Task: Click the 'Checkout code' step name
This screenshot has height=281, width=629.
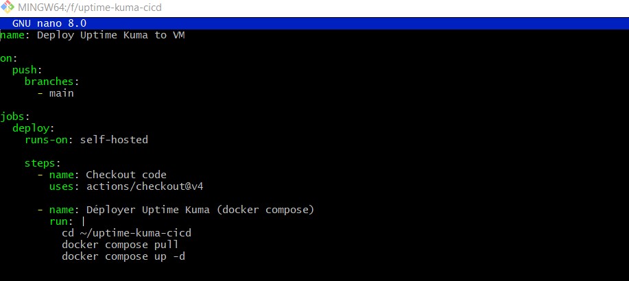Action: 126,175
